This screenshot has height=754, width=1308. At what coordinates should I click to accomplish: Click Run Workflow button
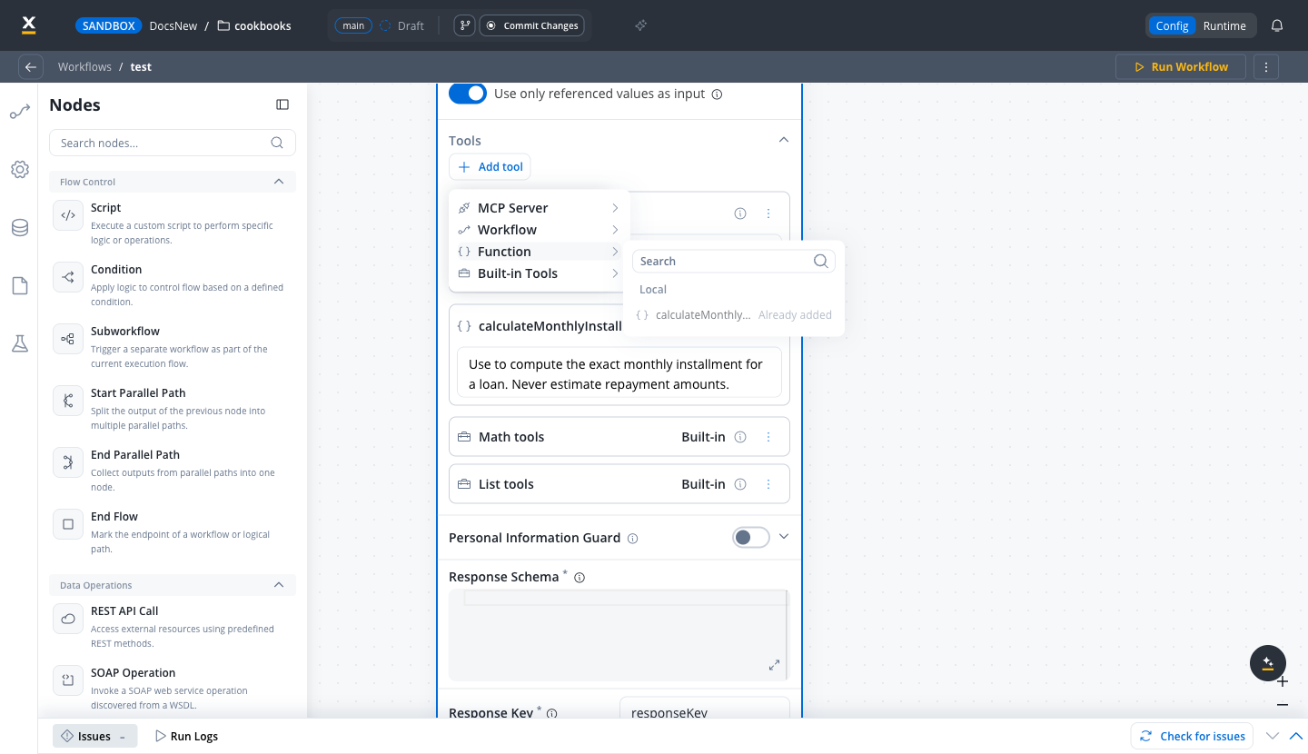[1181, 67]
